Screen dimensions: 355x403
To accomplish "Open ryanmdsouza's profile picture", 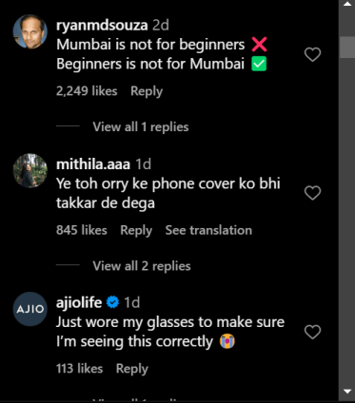I will click(x=30, y=31).
